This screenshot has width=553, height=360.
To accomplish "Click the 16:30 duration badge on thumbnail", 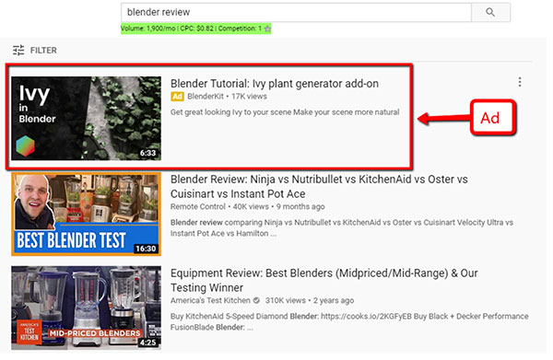I will [146, 249].
